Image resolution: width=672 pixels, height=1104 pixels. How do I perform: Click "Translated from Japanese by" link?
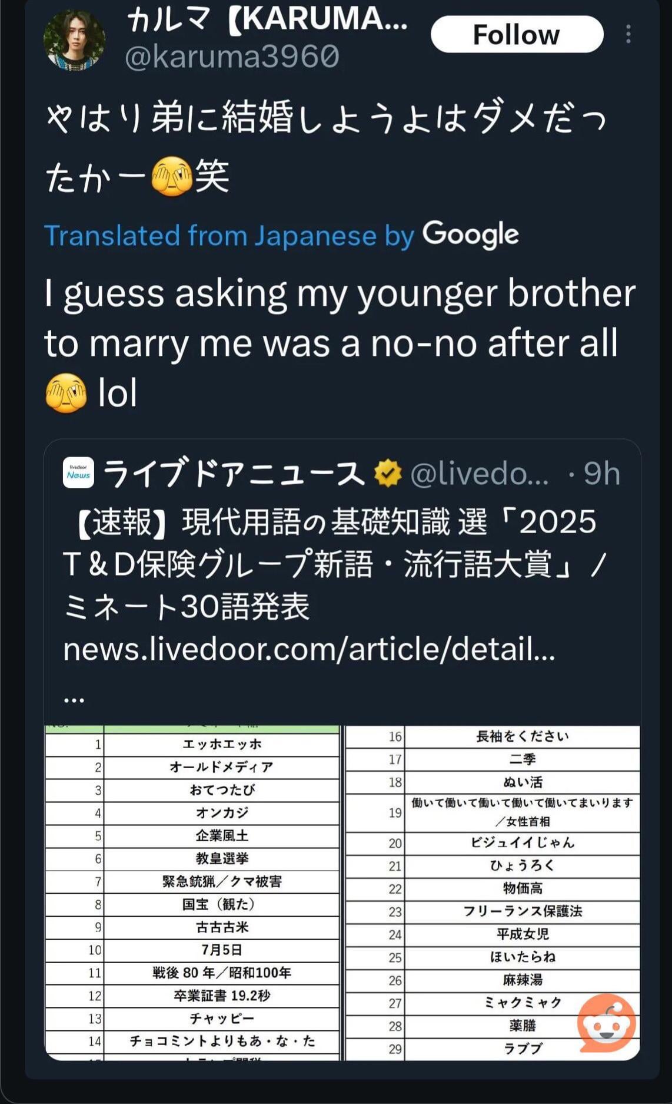point(229,236)
